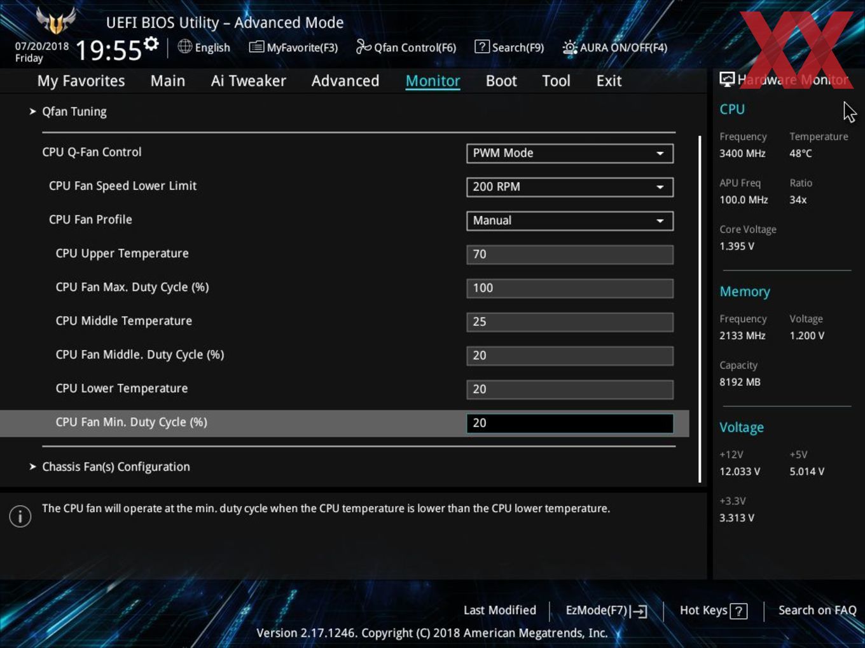Open Search on FAQ link
This screenshot has height=648, width=865.
click(x=817, y=610)
